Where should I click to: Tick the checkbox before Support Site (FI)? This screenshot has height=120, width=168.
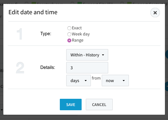pos(72,3)
